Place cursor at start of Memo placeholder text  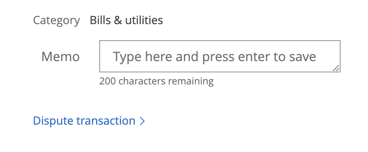pos(114,57)
